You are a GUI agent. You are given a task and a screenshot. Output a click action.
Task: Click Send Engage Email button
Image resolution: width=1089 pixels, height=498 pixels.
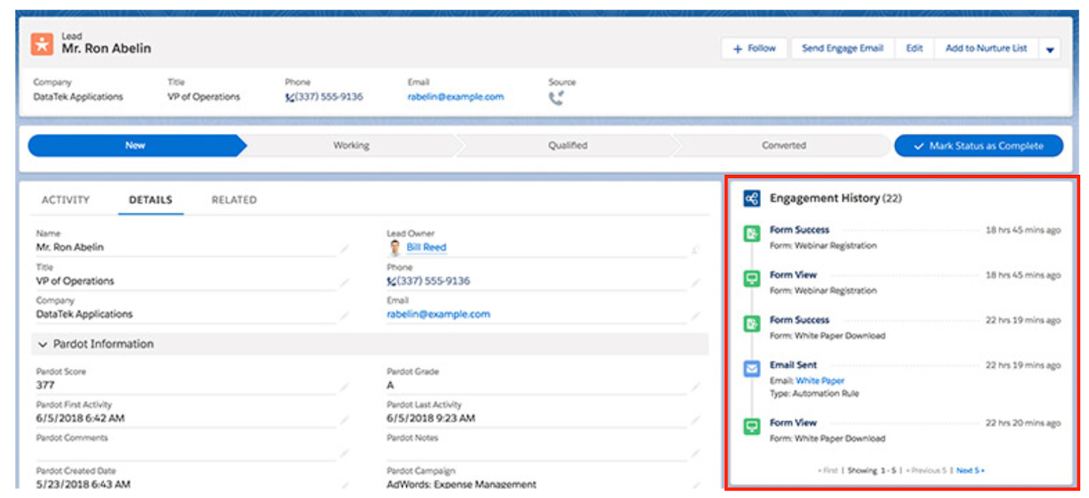coord(843,49)
